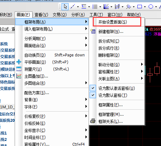The image size is (161, 146).
Task: Select the horizontal lines drawing tool
Action: [x=84, y=7]
